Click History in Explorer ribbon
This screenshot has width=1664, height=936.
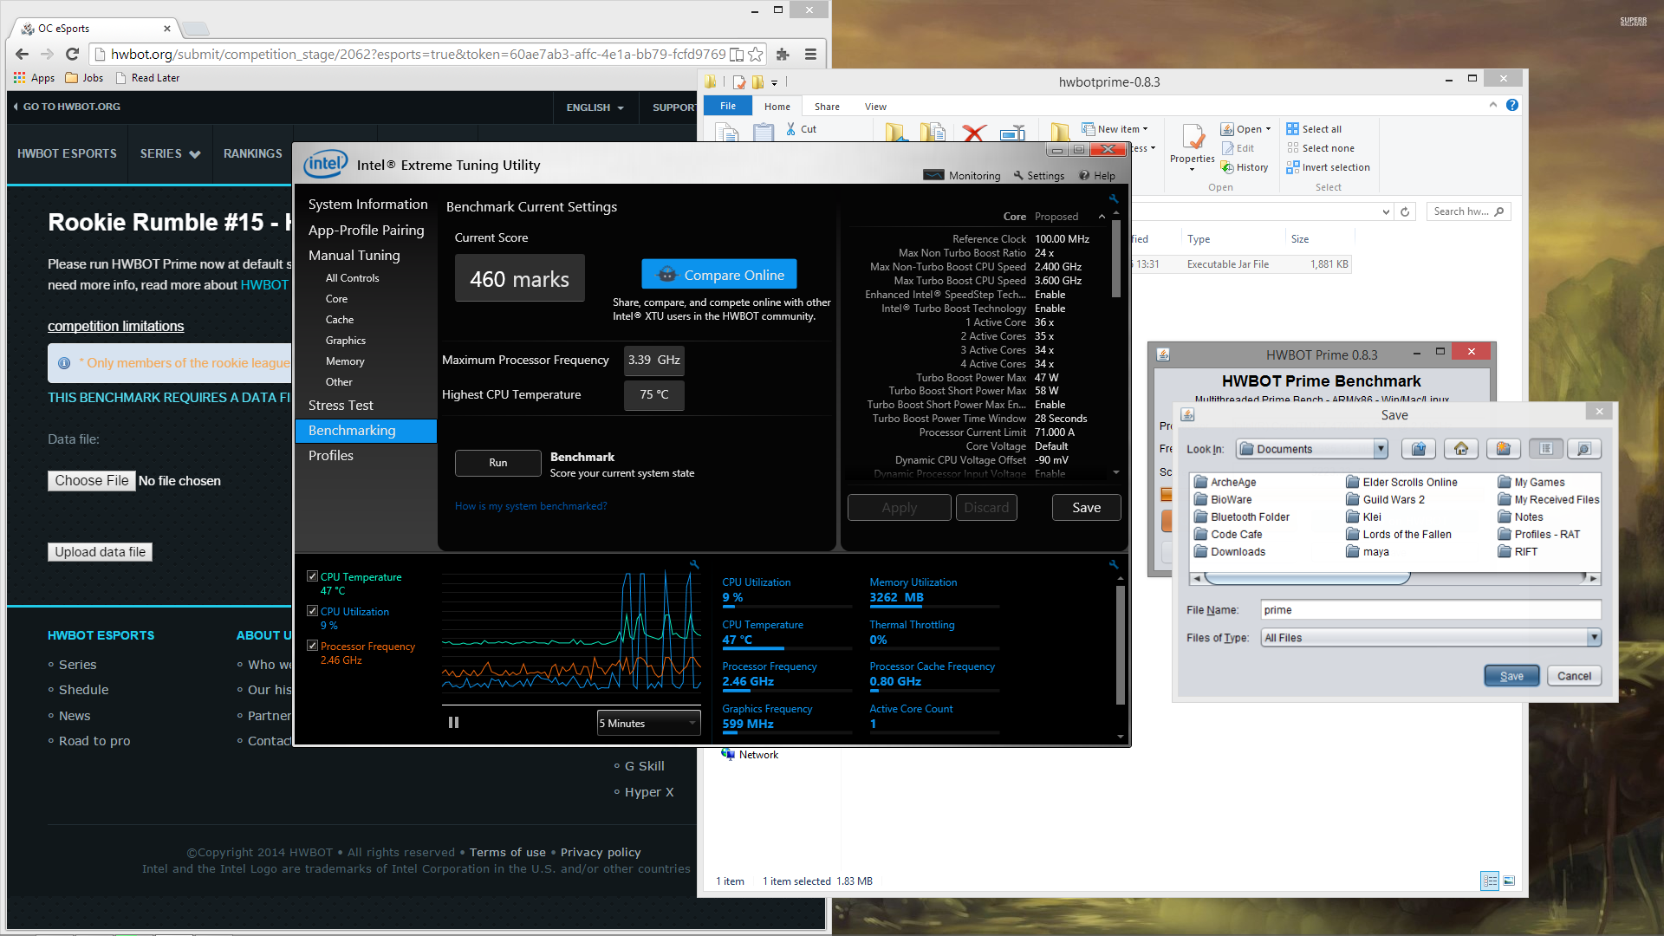[x=1245, y=167]
